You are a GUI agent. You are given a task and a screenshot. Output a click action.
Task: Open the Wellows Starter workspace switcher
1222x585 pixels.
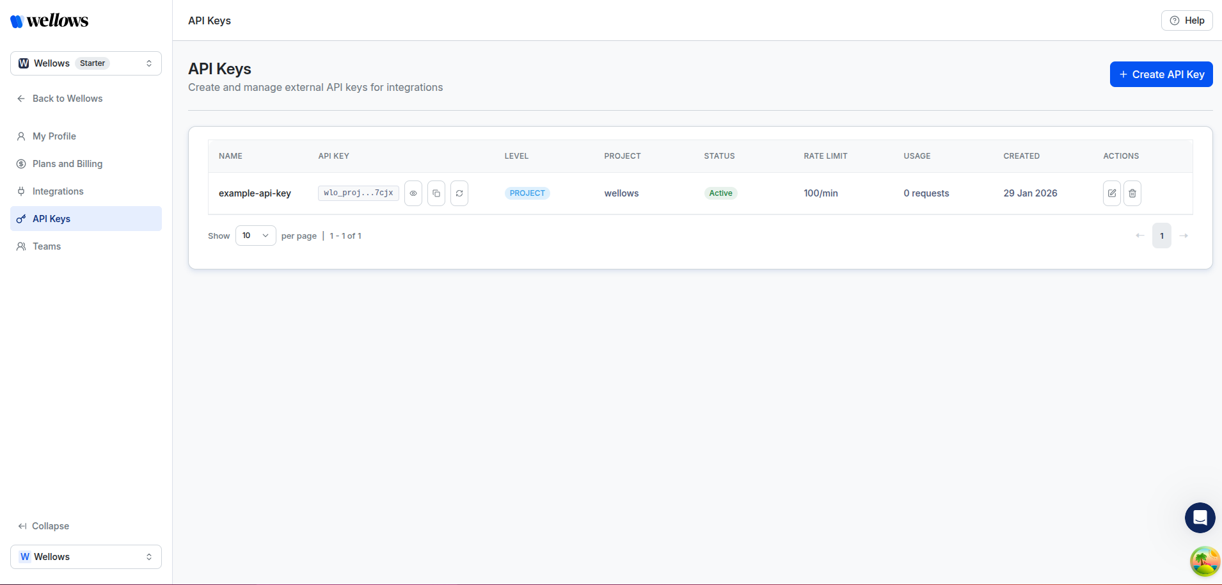coord(85,63)
